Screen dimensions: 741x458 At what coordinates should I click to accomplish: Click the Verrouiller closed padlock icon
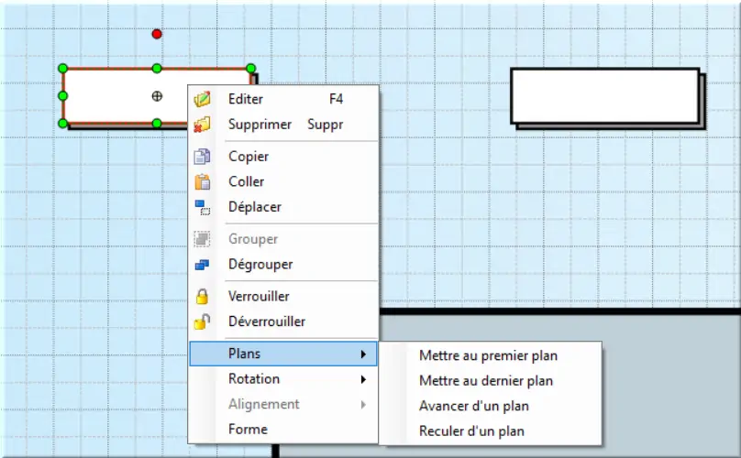pos(203,297)
